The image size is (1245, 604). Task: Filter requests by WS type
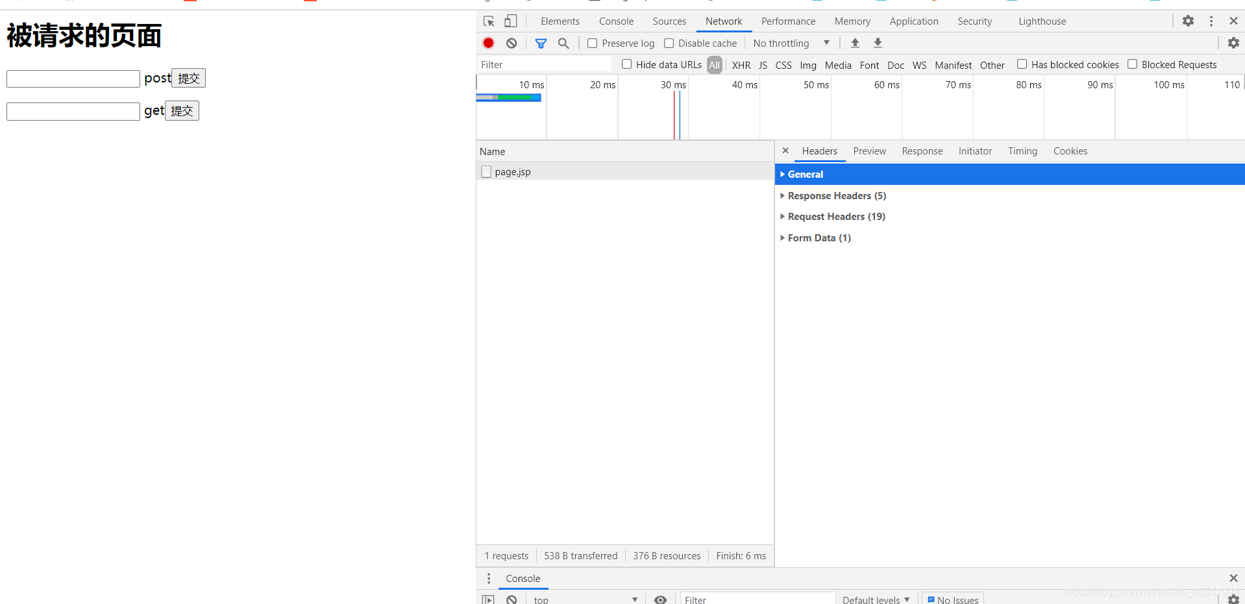[x=919, y=65]
